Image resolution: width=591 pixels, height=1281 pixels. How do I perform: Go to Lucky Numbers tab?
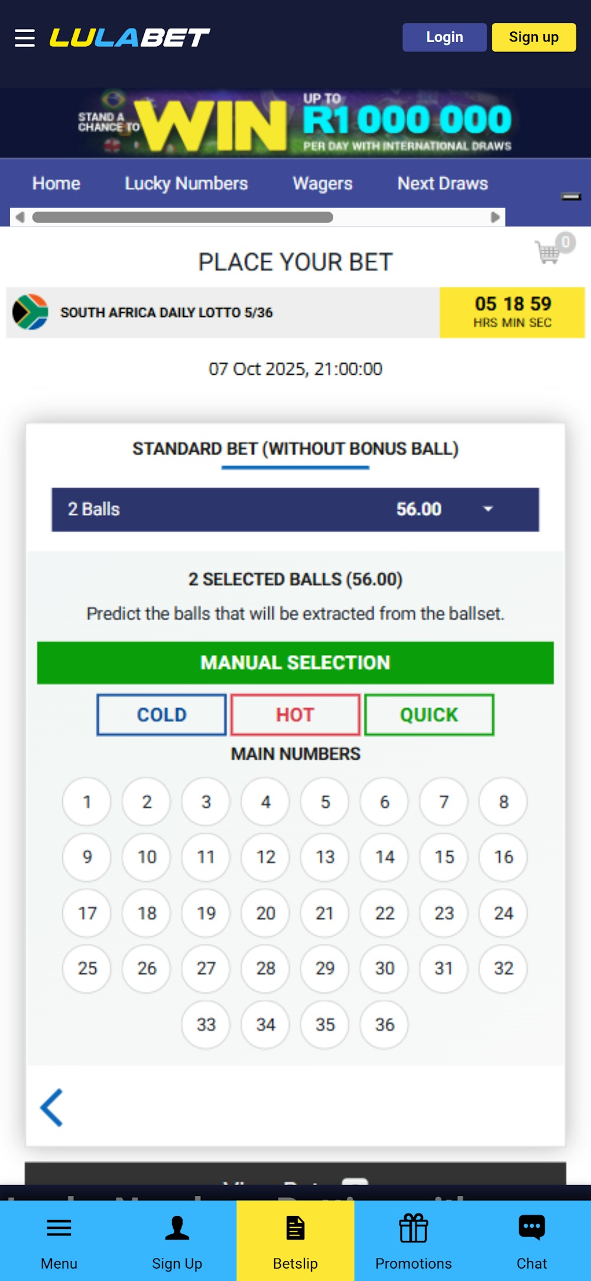(186, 183)
